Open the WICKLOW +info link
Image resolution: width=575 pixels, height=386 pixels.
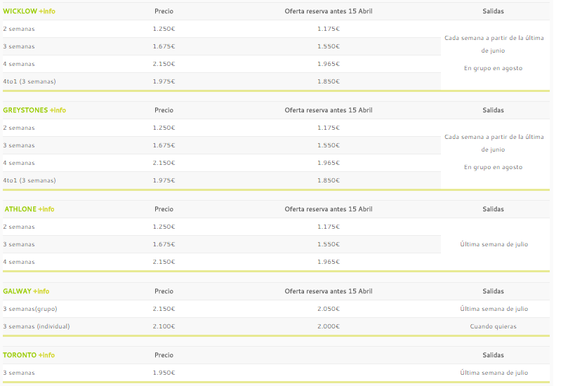(x=29, y=11)
